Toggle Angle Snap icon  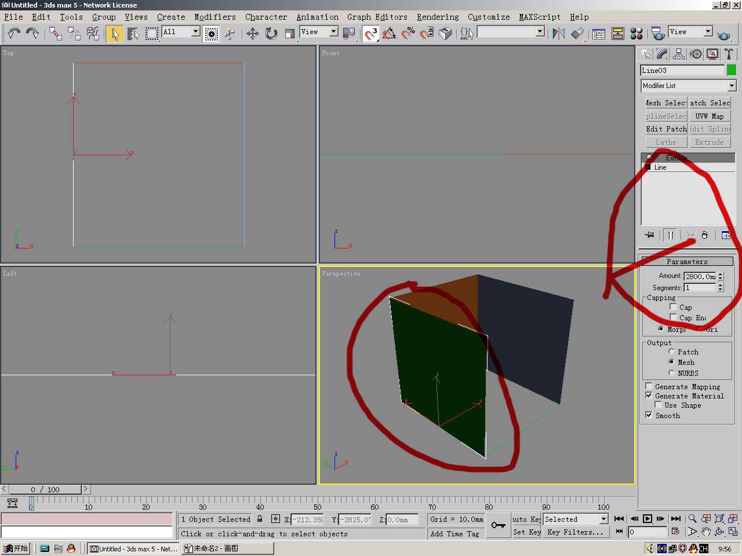(x=389, y=34)
